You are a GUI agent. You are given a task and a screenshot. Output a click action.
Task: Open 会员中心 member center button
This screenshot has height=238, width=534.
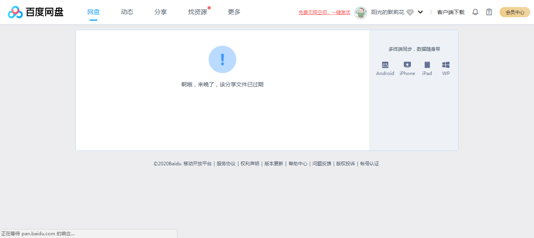coord(514,12)
